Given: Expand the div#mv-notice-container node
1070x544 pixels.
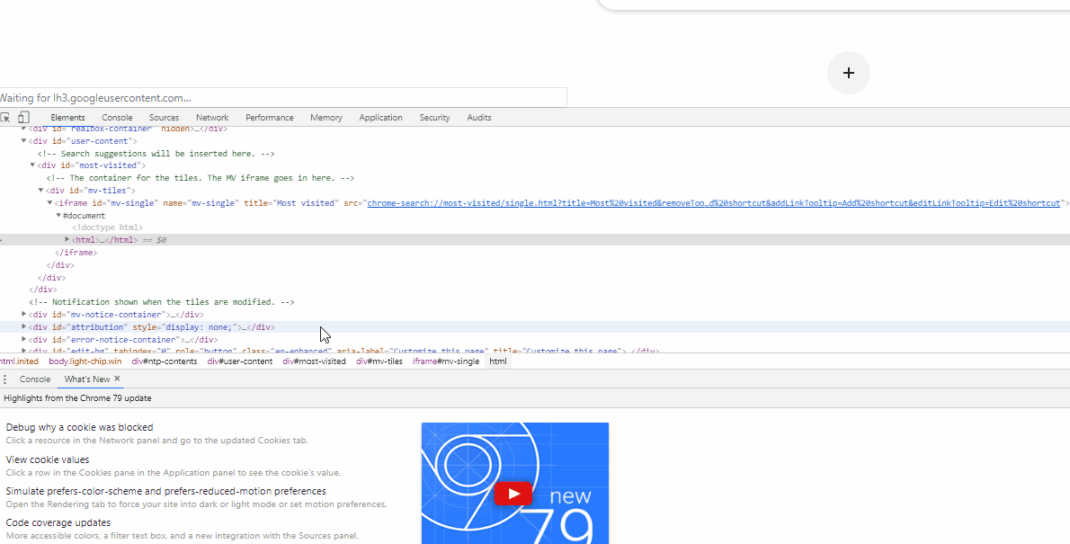Looking at the screenshot, I should coord(23,314).
